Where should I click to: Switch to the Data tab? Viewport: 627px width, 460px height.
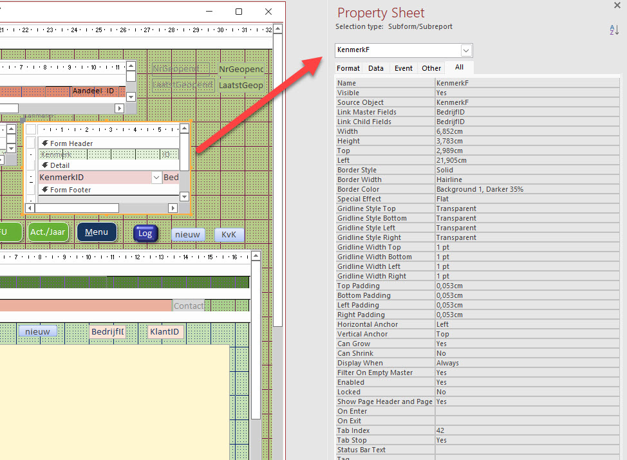(376, 68)
